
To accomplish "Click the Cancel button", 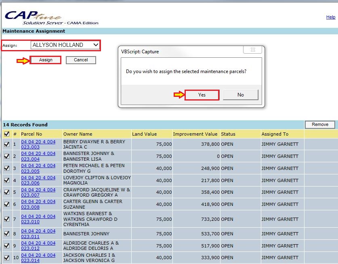I will coord(81,60).
